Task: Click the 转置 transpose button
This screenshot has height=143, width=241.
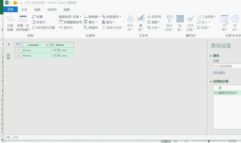Action: 37,17
